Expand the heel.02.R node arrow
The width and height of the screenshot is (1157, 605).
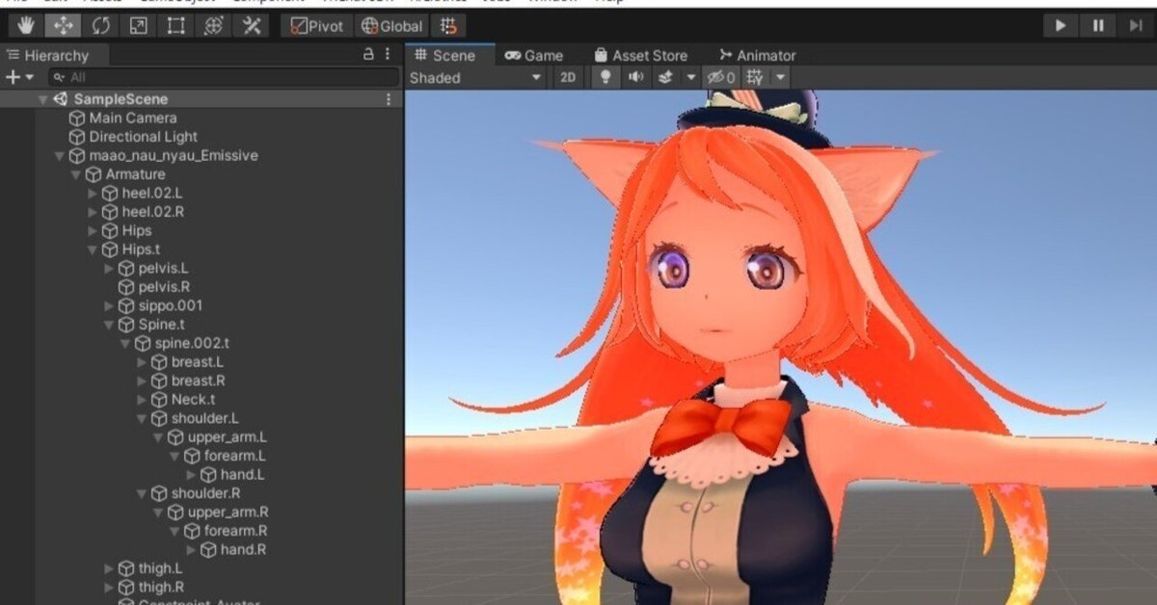click(93, 212)
